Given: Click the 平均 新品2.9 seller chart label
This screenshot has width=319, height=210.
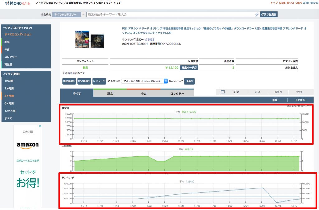Looking at the screenshot, I should (x=186, y=149).
